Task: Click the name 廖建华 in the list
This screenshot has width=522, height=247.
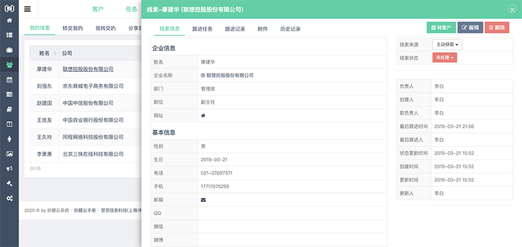Action: 44,69
